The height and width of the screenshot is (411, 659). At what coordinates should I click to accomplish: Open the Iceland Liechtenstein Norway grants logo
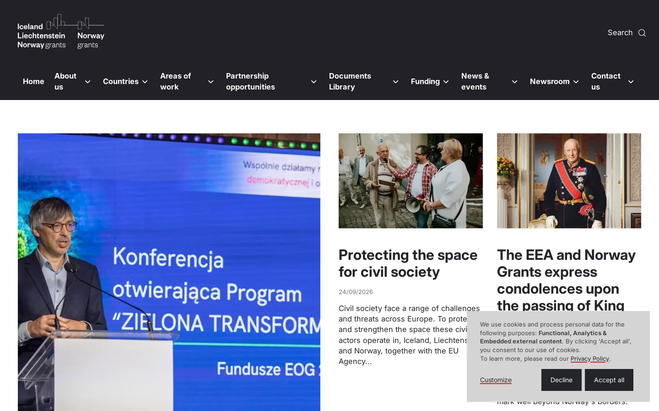[61, 31]
